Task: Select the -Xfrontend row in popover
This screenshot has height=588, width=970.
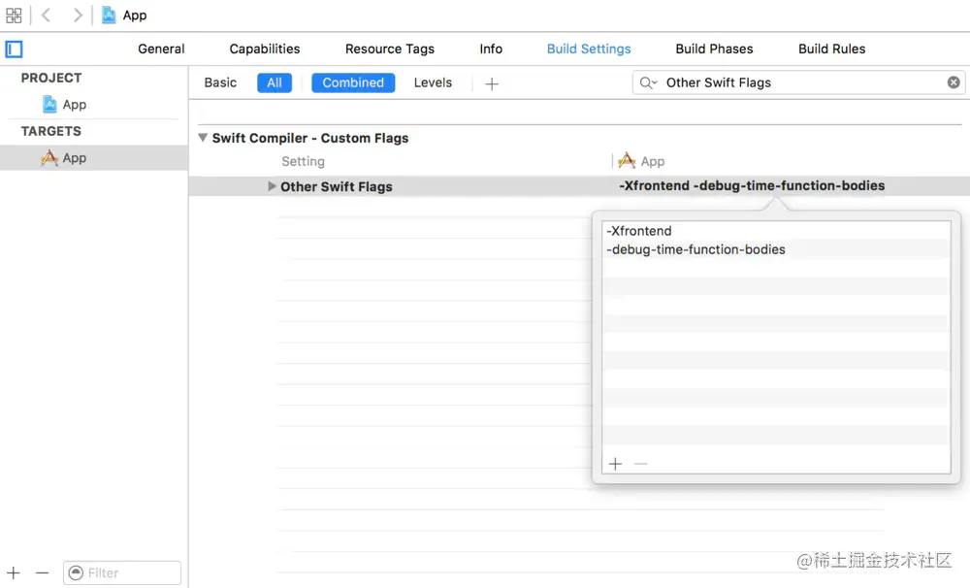Action: (776, 231)
